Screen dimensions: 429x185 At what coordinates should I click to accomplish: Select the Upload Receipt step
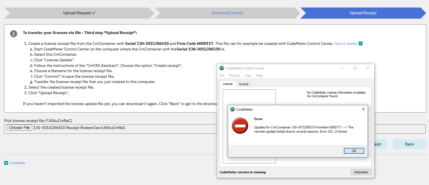tap(363, 13)
